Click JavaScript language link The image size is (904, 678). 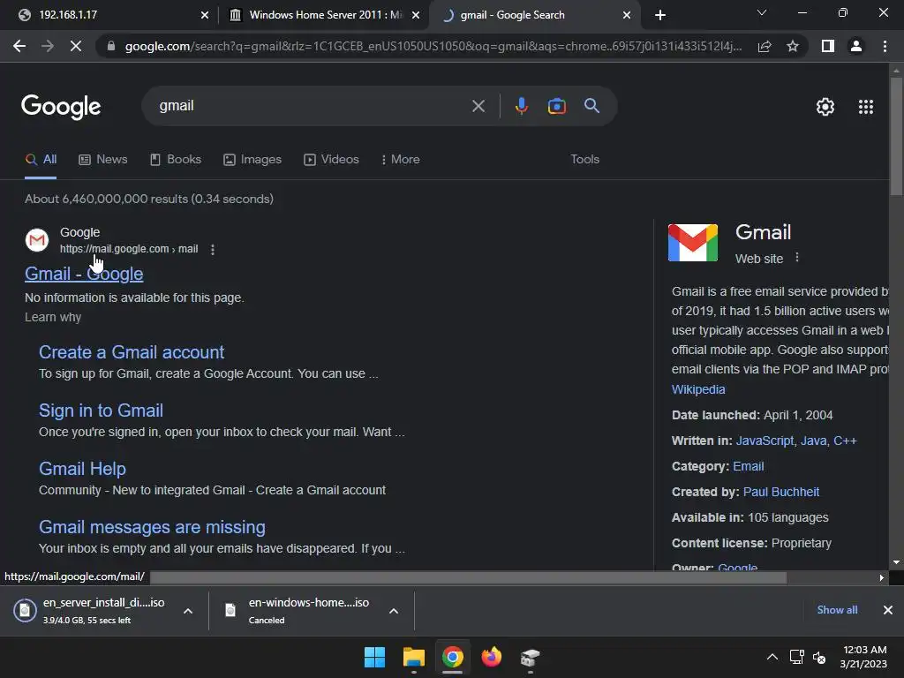coord(765,441)
